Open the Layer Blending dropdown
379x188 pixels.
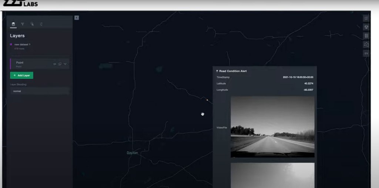point(39,91)
